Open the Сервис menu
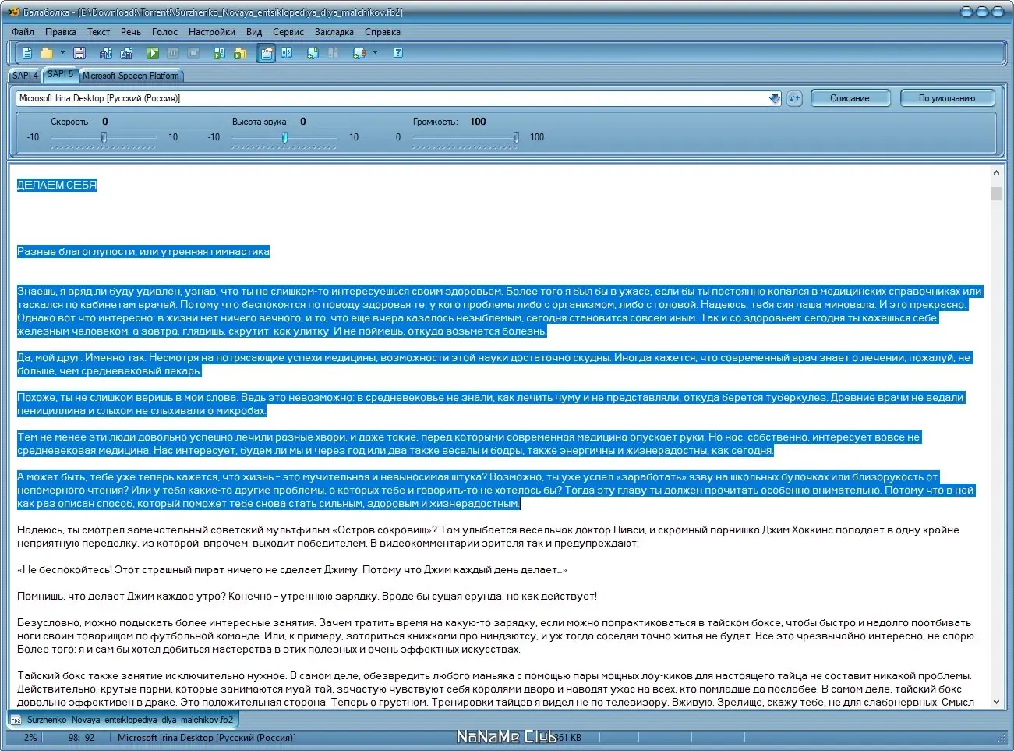Screen dimensions: 1014x751 pyautogui.click(x=288, y=32)
